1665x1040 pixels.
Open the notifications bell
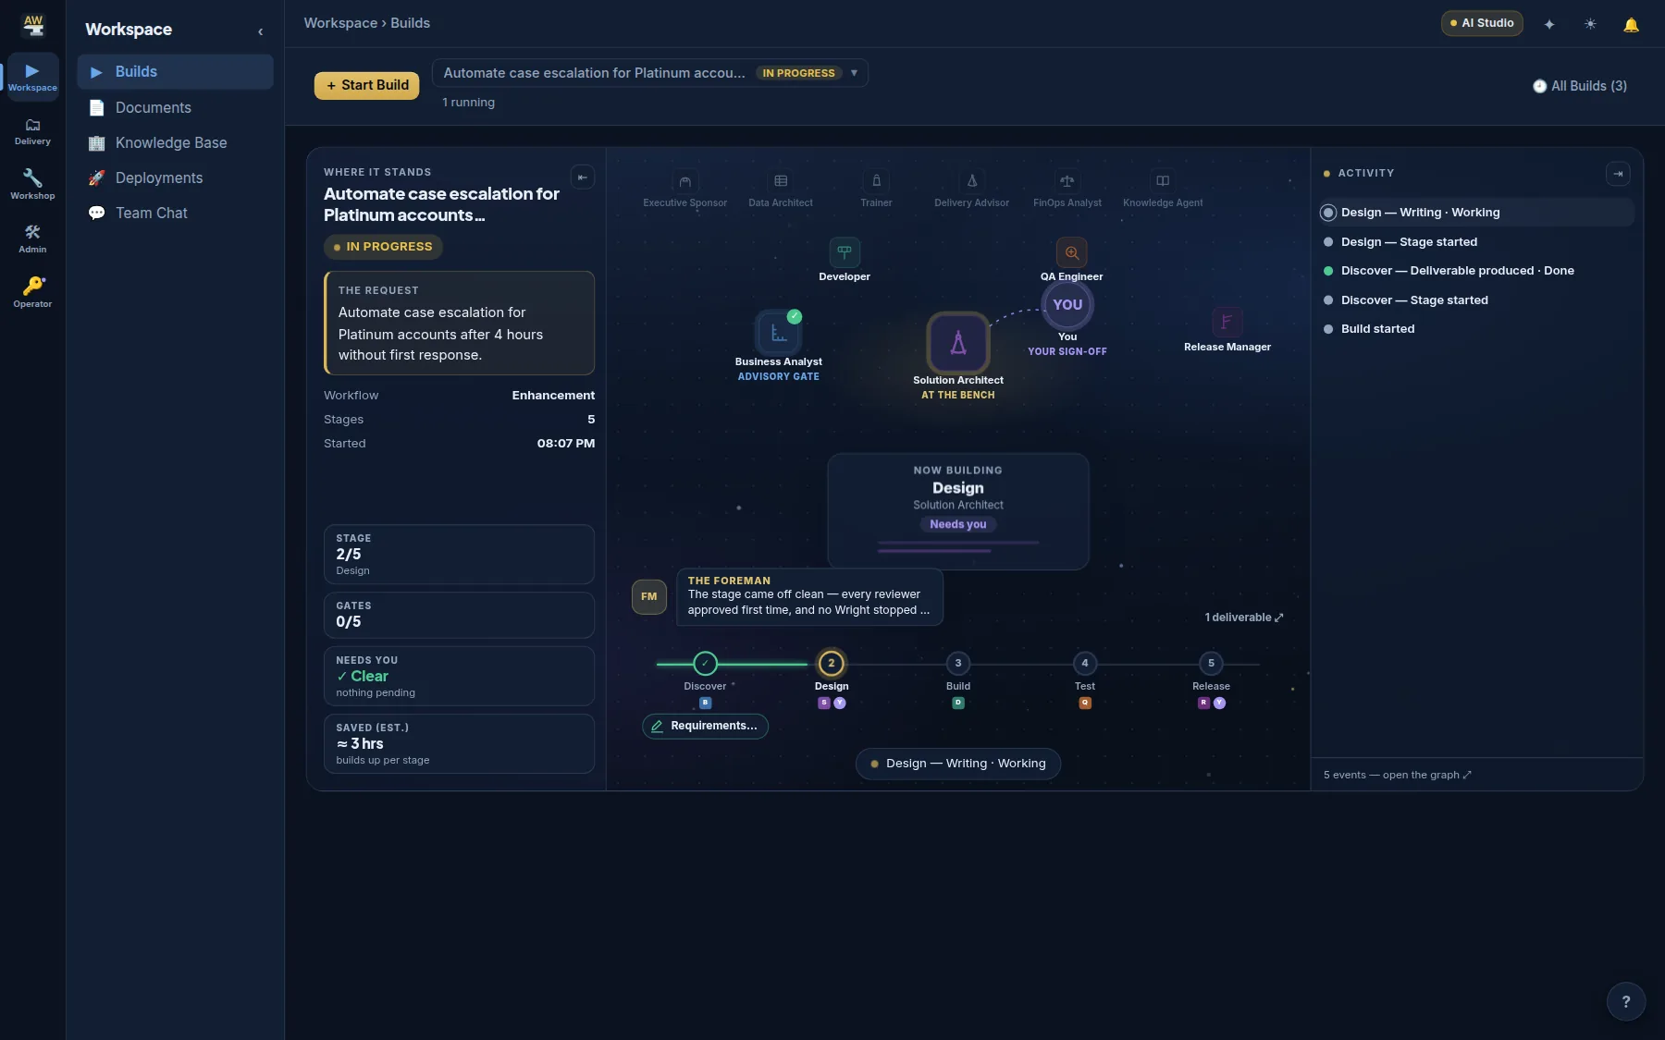tap(1631, 25)
